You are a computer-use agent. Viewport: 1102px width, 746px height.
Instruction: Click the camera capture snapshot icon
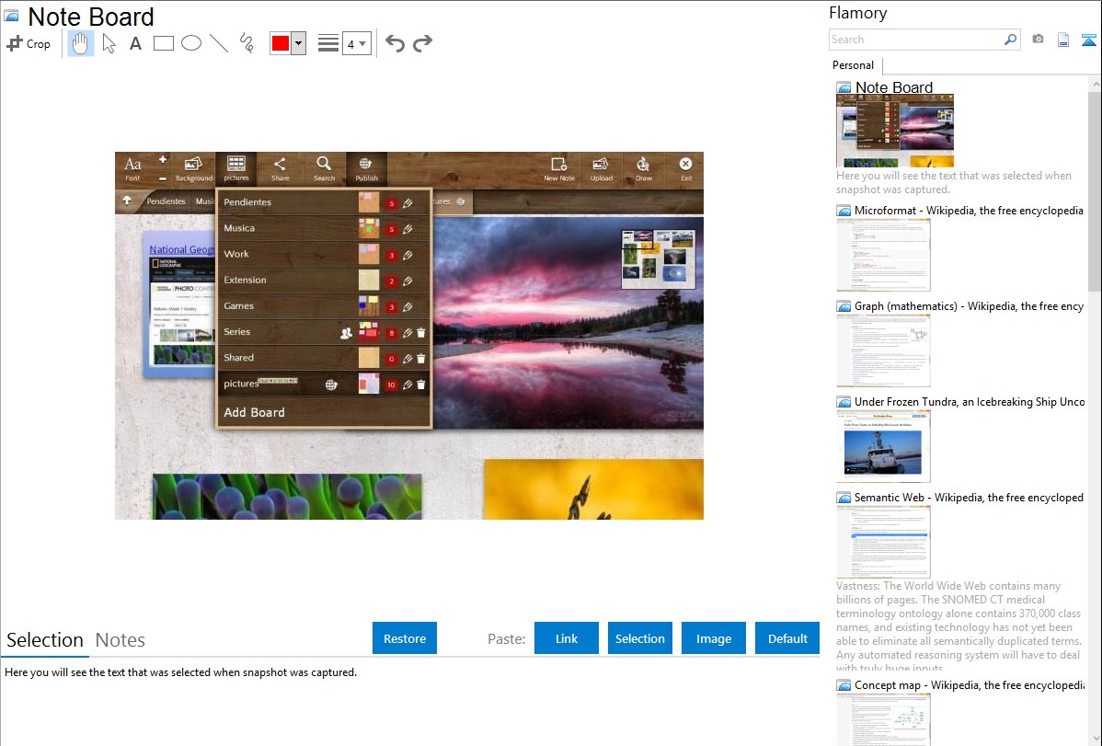click(x=1038, y=40)
